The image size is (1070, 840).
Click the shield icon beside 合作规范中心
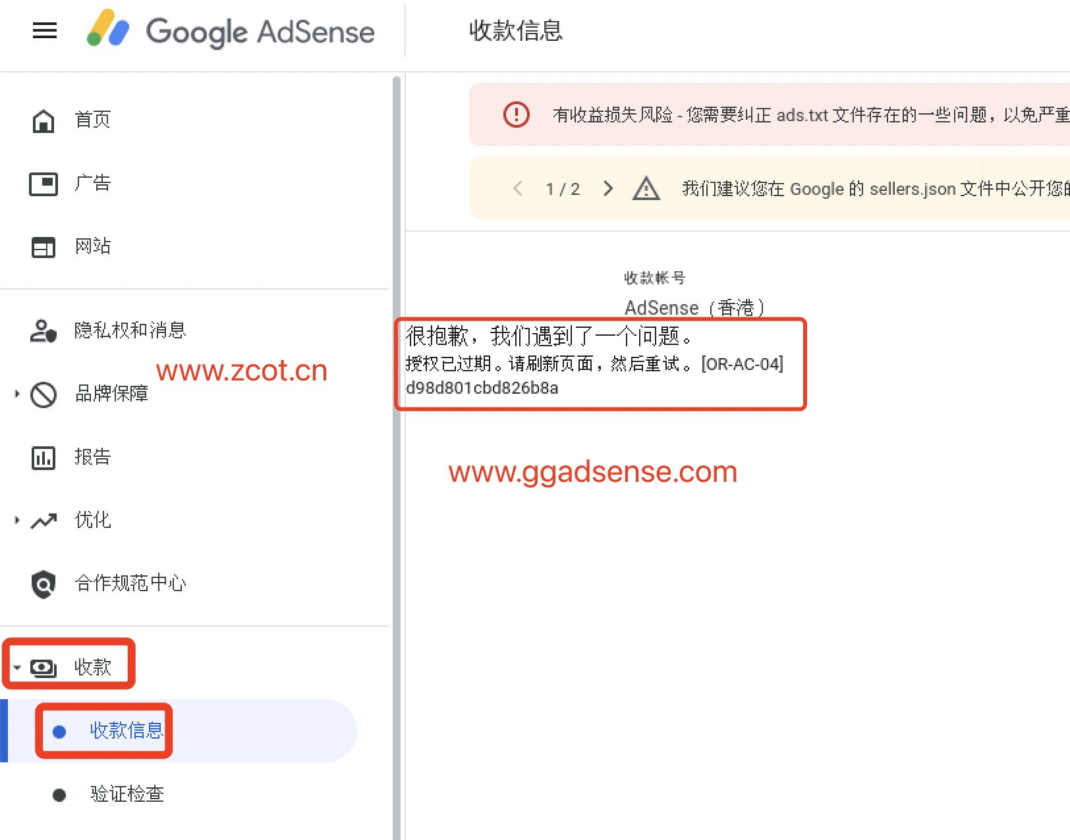[43, 584]
